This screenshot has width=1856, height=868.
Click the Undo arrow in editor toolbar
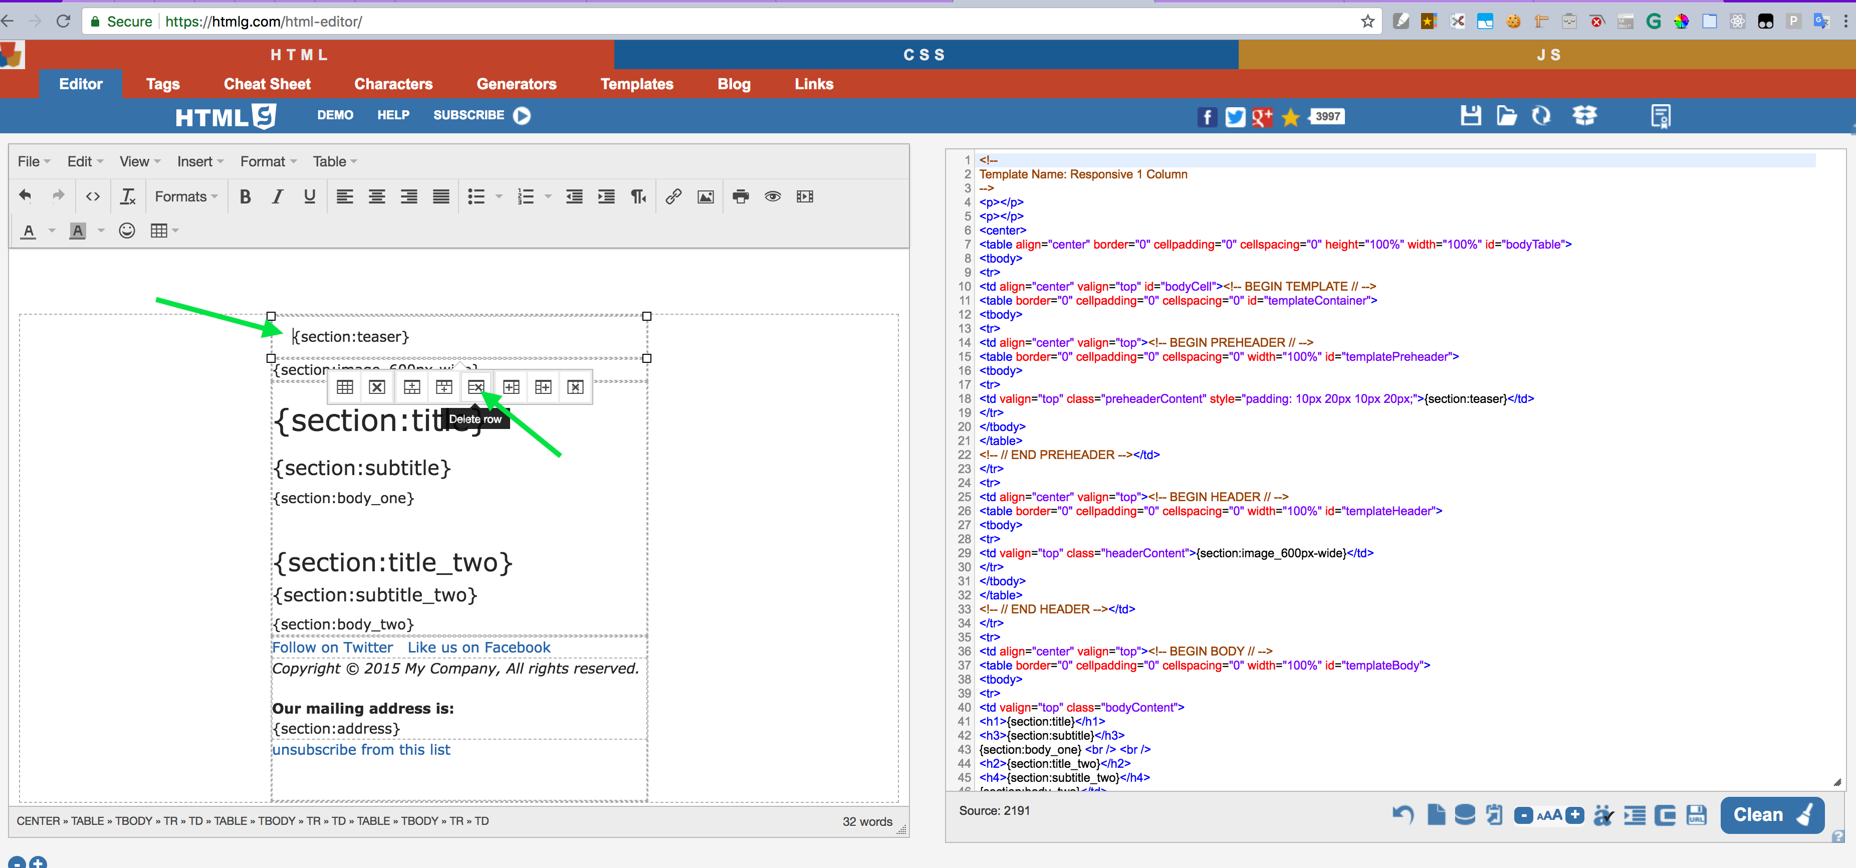[25, 196]
